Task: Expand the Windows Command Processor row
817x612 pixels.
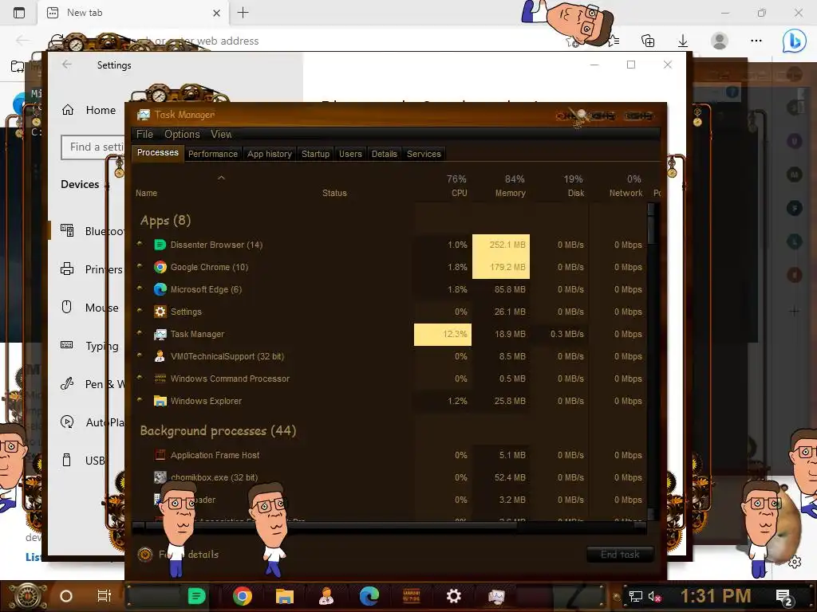Action: (140, 377)
